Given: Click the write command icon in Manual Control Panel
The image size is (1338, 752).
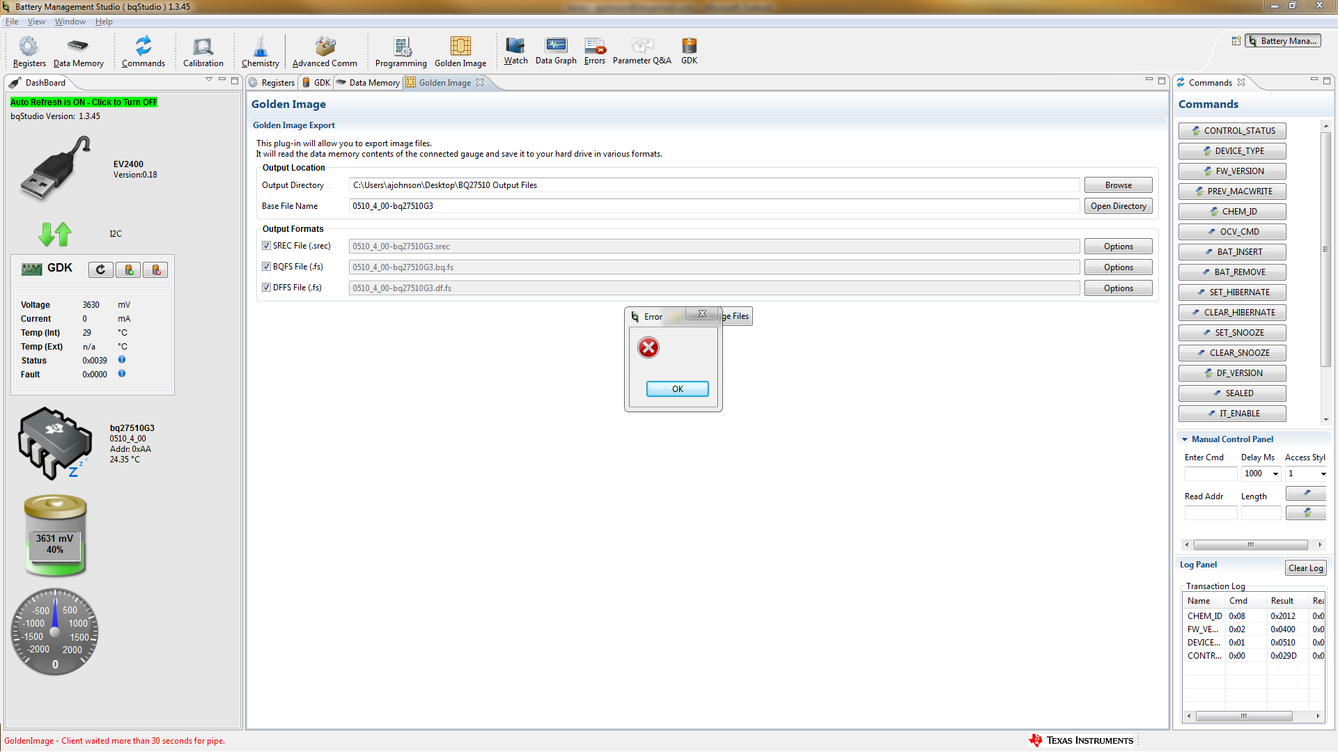Looking at the screenshot, I should click(x=1306, y=493).
